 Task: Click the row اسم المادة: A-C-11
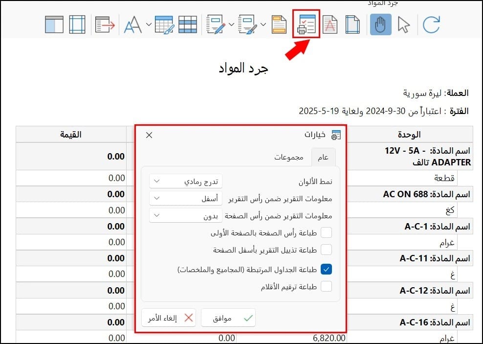tap(409, 258)
